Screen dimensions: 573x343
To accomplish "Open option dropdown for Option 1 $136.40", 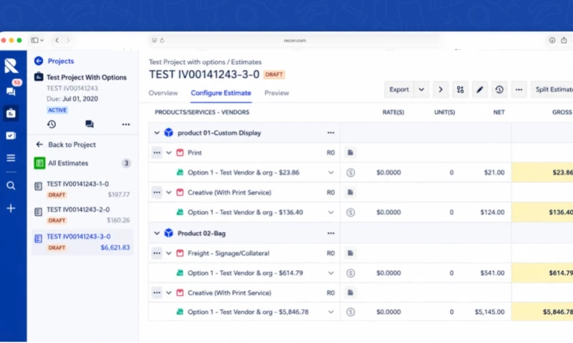I will coord(331,212).
